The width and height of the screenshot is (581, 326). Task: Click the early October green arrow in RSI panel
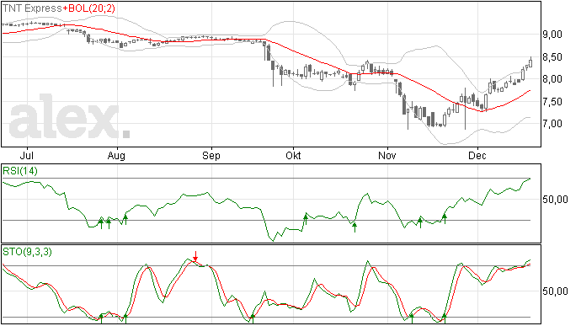pos(306,219)
